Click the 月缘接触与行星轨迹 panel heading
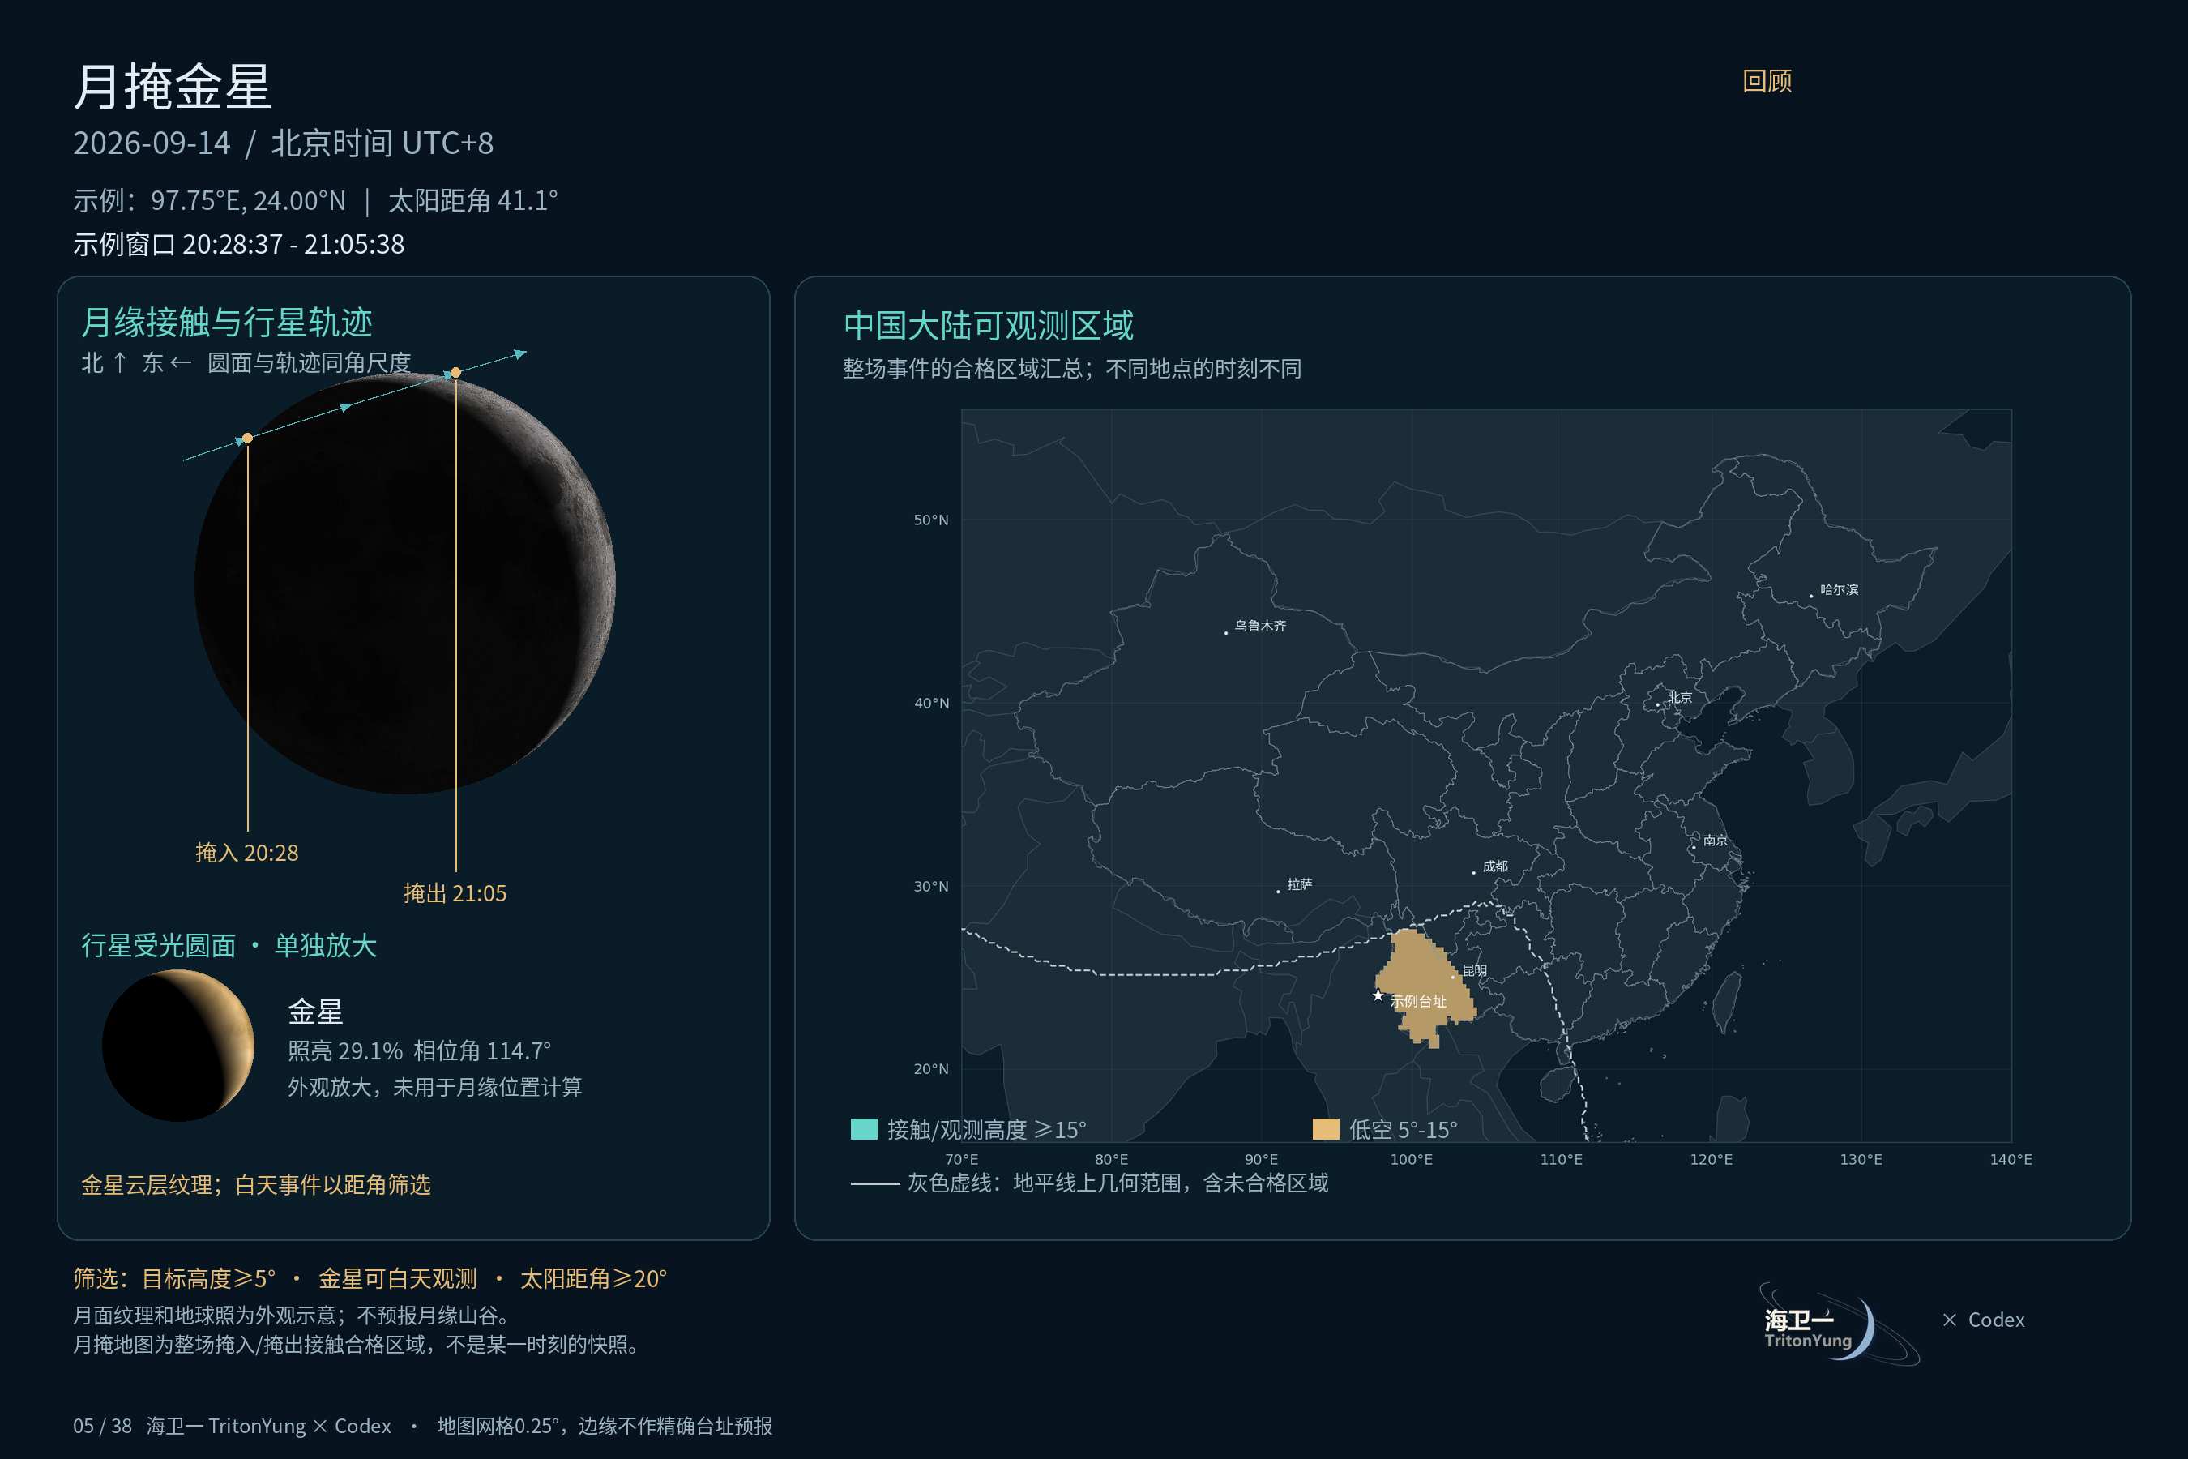Screen dimensions: 2188x1459 227,322
